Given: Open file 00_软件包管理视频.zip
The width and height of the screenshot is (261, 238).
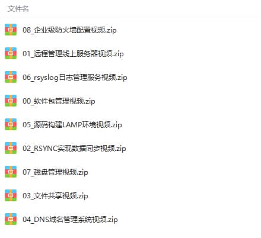Looking at the screenshot, I should coord(59,101).
